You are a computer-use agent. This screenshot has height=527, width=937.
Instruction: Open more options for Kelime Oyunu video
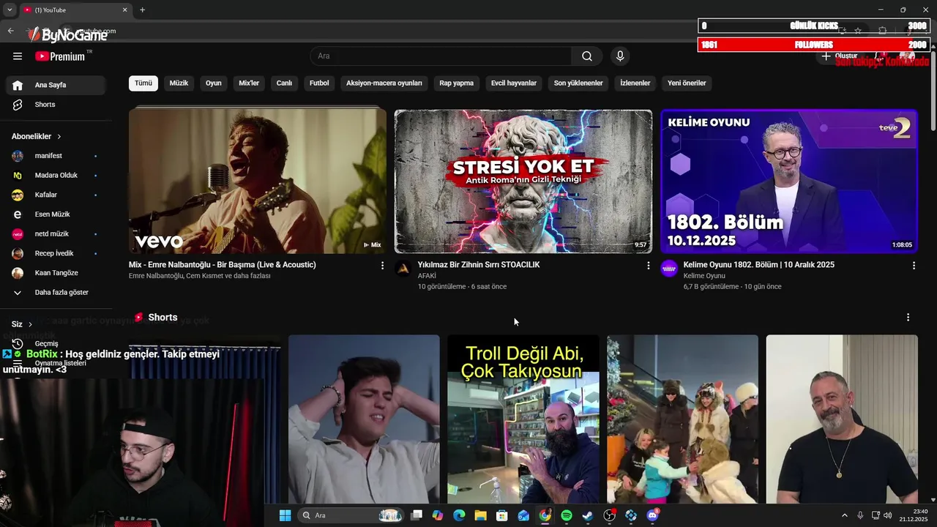point(914,266)
